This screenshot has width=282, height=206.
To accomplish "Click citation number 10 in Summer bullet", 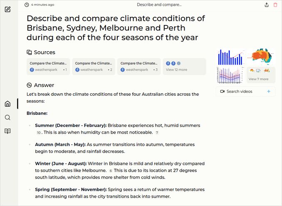I will point(39,133).
